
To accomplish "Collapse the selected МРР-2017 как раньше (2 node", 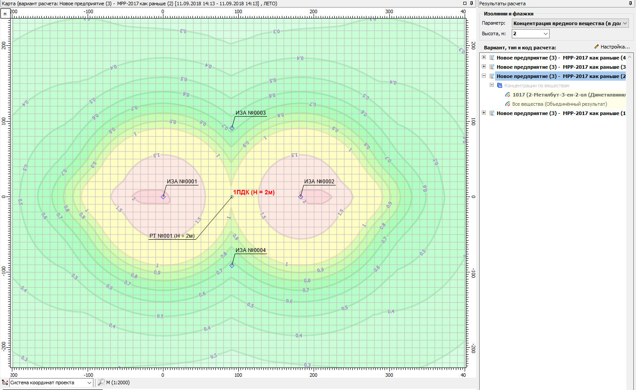I will point(484,76).
